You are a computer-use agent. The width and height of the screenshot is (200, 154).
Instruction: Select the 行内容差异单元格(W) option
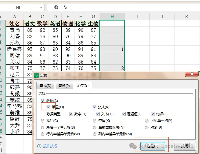tap(43, 134)
